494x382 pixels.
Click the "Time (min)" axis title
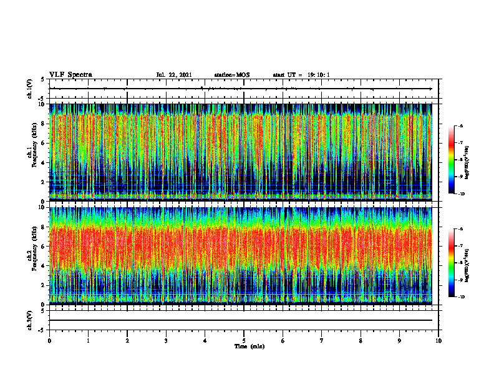coord(249,346)
